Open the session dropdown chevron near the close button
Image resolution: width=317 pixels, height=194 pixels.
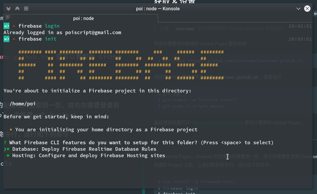[x=298, y=9]
